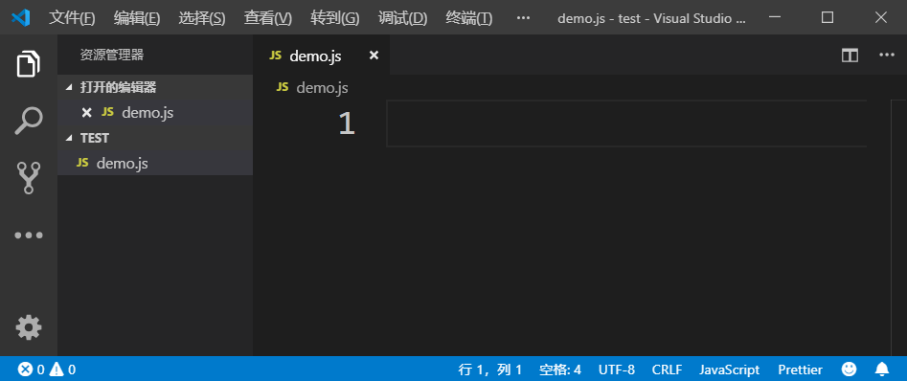Open the 查看(V) menu
Image resolution: width=907 pixels, height=381 pixels.
pos(268,18)
